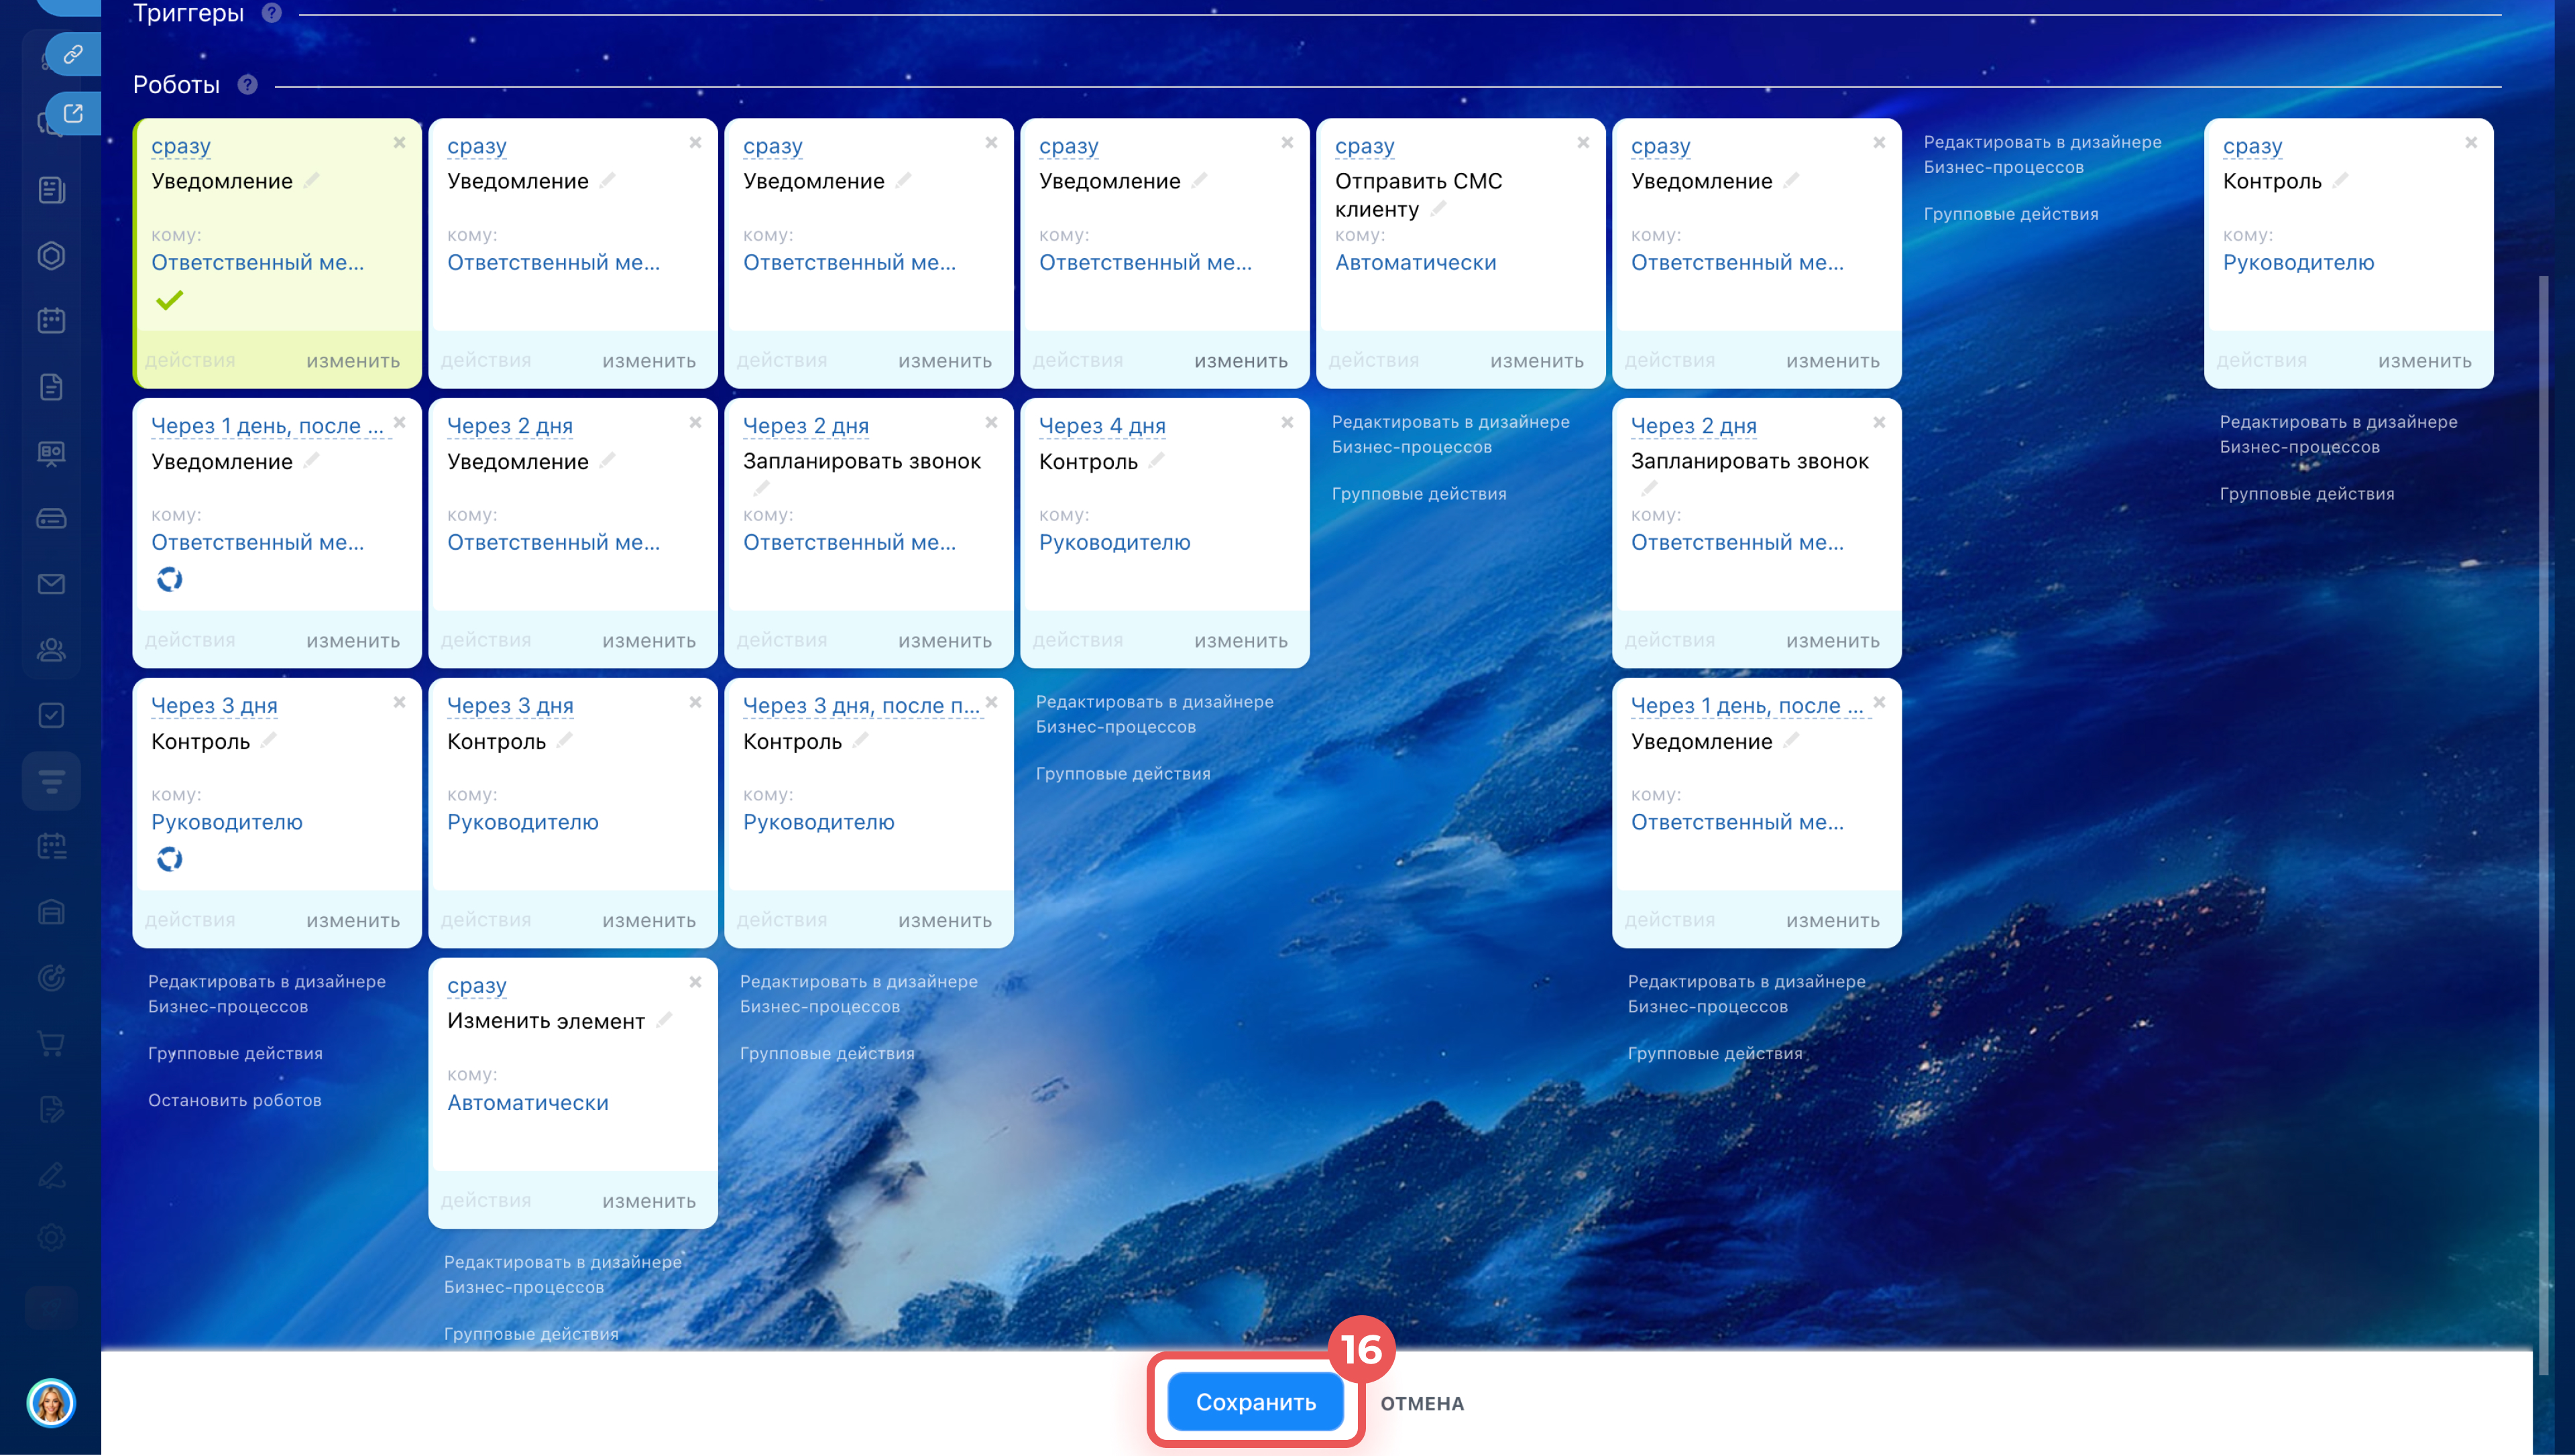
Task: Click the ОТМЕНА button
Action: click(1422, 1403)
